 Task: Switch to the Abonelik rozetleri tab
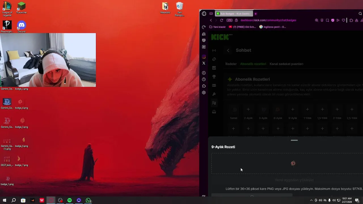point(253,64)
